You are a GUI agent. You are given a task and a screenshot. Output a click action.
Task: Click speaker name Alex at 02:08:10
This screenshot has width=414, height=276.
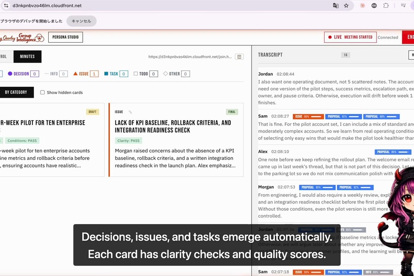tap(262, 152)
